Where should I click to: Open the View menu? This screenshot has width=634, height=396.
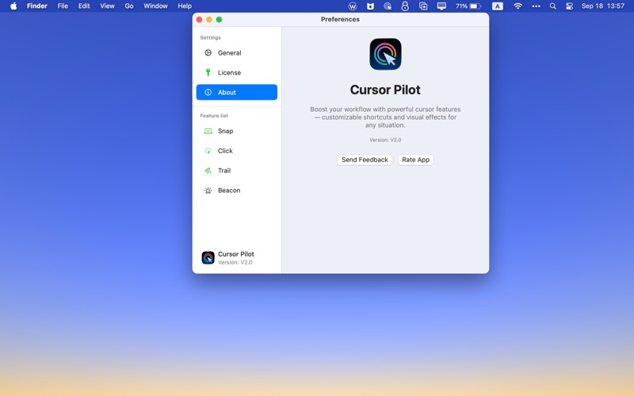pos(107,6)
